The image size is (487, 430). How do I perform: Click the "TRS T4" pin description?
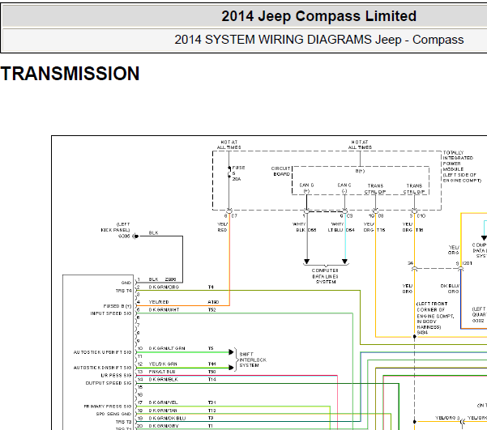click(x=124, y=291)
